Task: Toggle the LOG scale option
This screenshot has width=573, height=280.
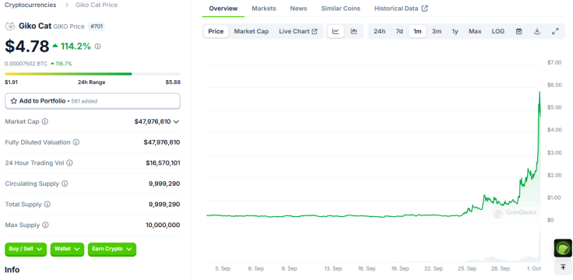Action: [x=498, y=31]
